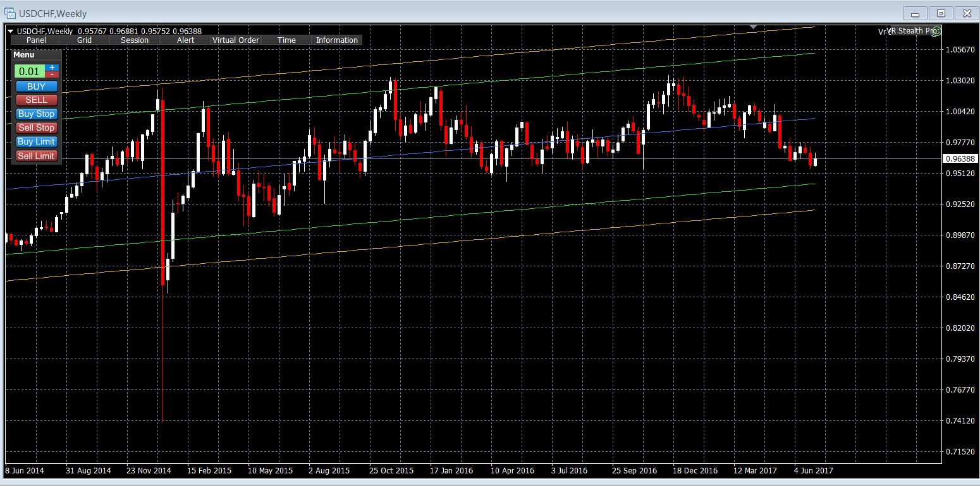Show the Information tab
Screen dimensions: 980x486
pos(337,40)
